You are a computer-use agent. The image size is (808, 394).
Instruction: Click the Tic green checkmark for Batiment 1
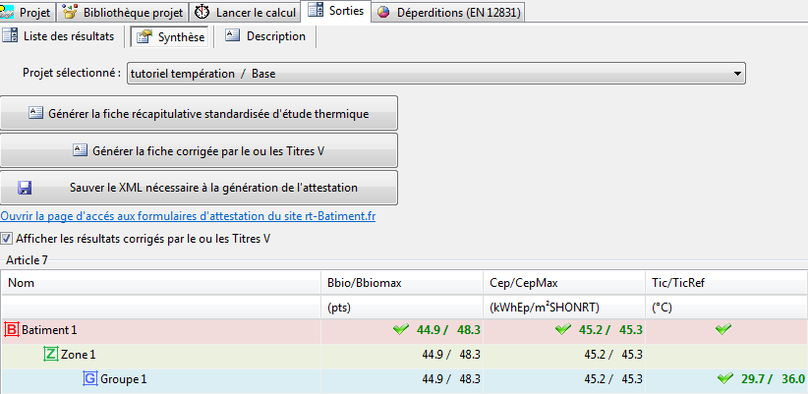[x=723, y=329]
